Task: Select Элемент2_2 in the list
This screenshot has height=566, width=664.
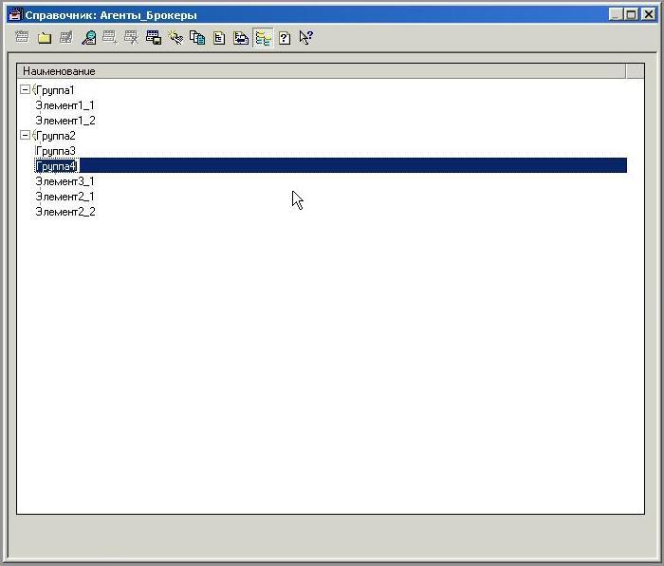Action: [65, 212]
